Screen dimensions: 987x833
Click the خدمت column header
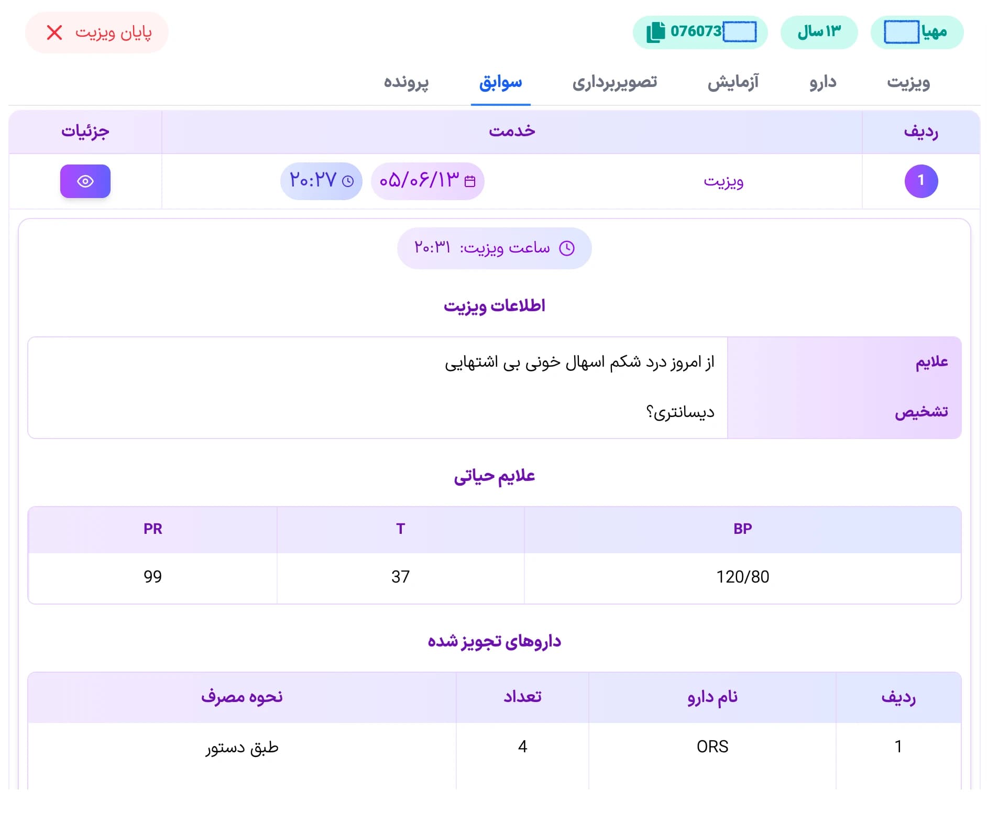[512, 131]
